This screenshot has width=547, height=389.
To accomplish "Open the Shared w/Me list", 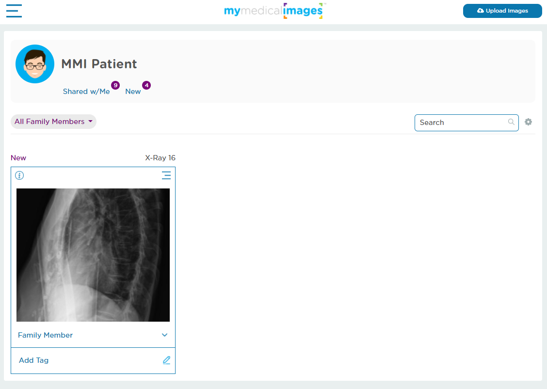I will pyautogui.click(x=86, y=92).
